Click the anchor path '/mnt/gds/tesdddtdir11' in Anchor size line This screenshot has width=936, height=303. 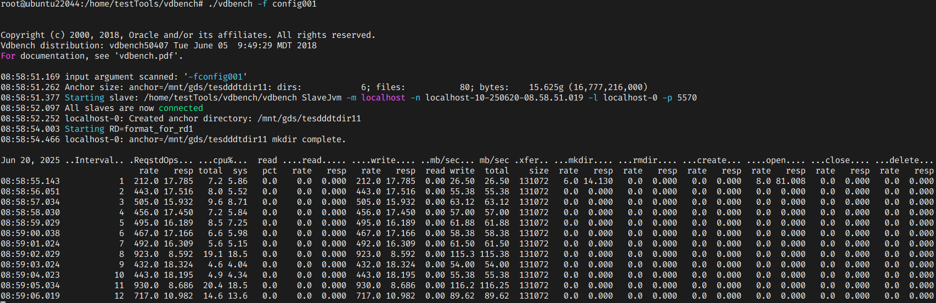click(213, 87)
